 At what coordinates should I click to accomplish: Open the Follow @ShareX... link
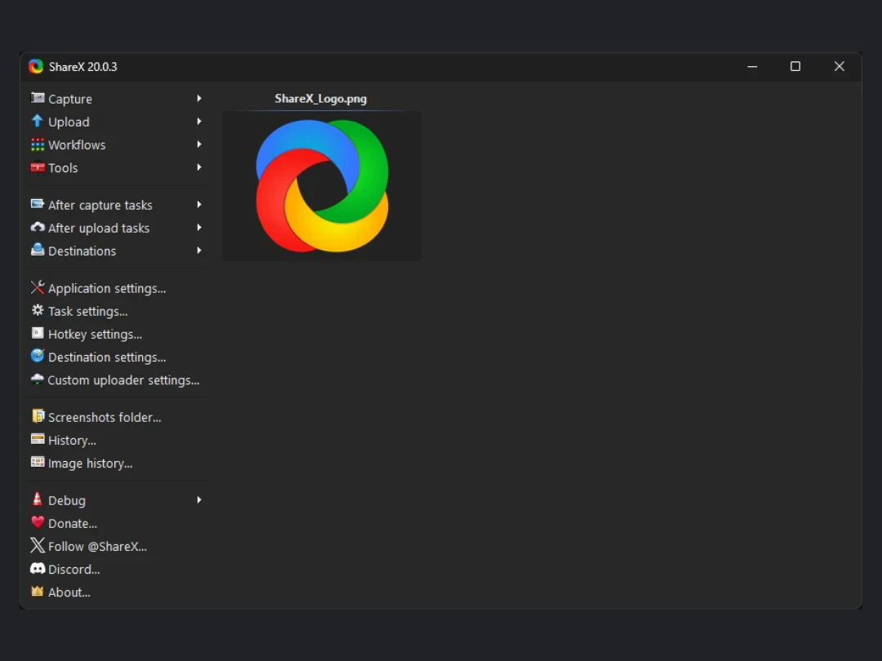pos(117,546)
